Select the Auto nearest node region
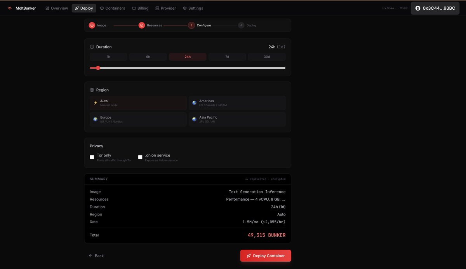Image resolution: width=466 pixels, height=269 pixels. tap(138, 103)
